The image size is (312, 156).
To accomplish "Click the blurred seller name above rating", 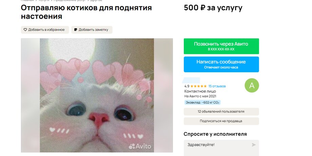I will [x=191, y=80].
